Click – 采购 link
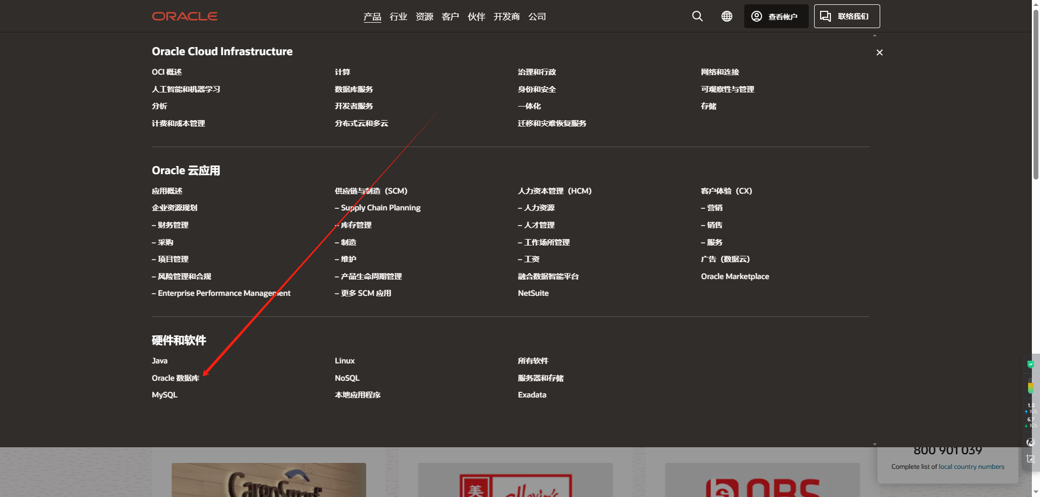This screenshot has height=497, width=1040. click(x=162, y=242)
